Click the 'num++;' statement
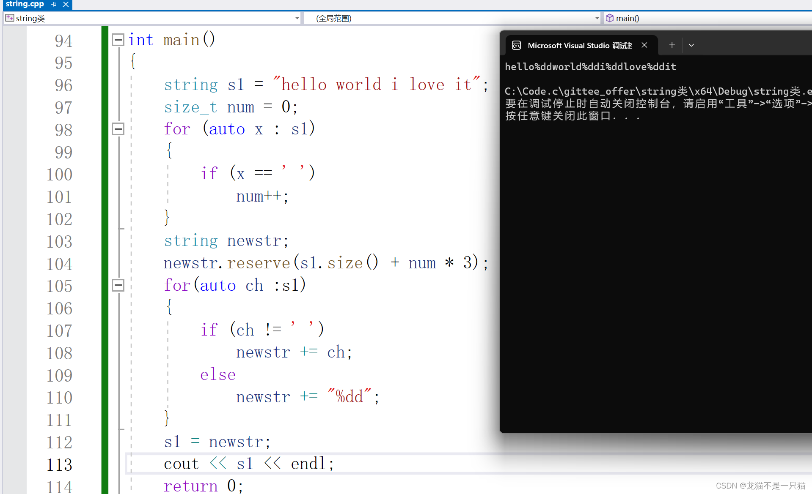This screenshot has height=494, width=812. (x=262, y=197)
